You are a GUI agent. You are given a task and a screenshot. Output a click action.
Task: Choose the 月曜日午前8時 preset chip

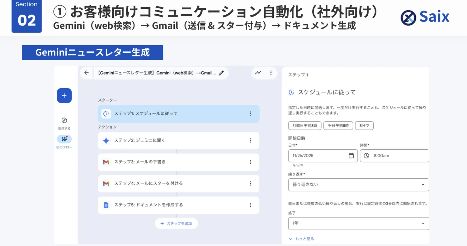305,126
